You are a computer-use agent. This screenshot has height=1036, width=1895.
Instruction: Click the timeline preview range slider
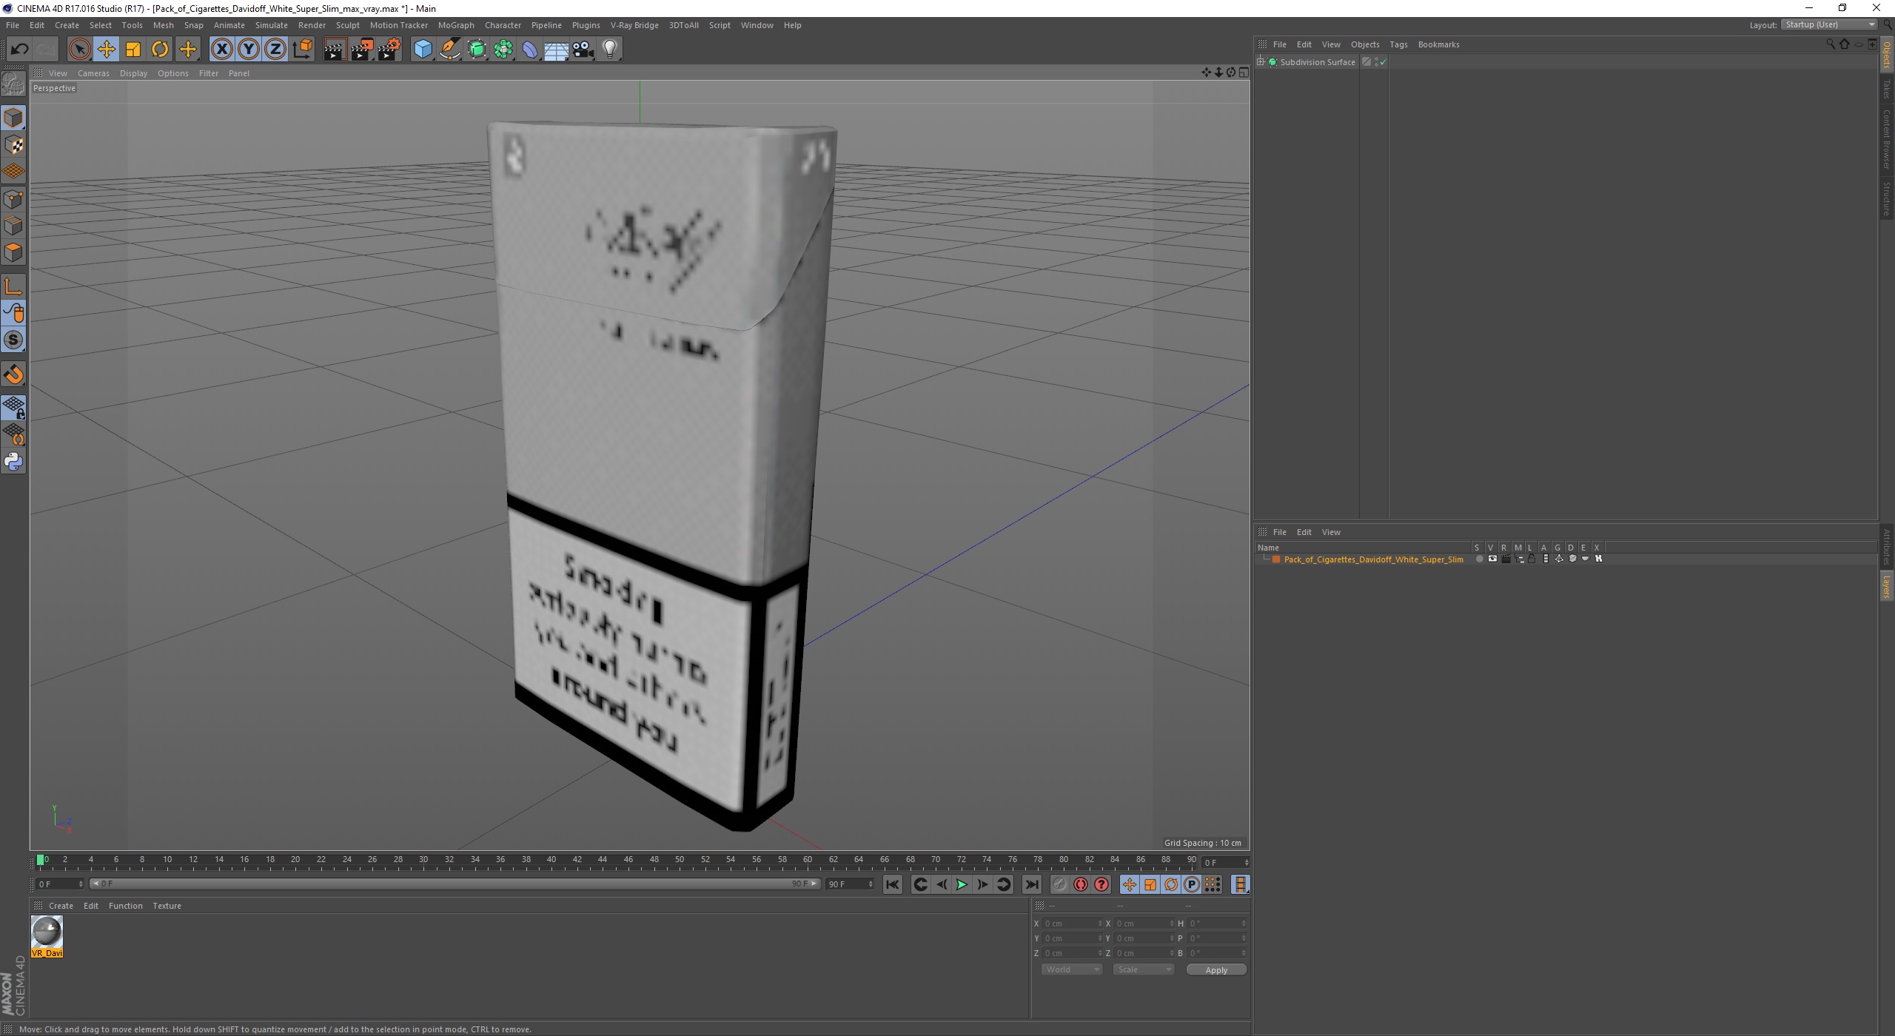click(455, 884)
